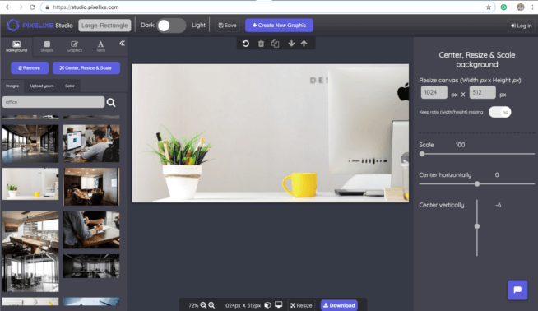
Task: Send layer backward with down arrow
Action: tap(291, 44)
